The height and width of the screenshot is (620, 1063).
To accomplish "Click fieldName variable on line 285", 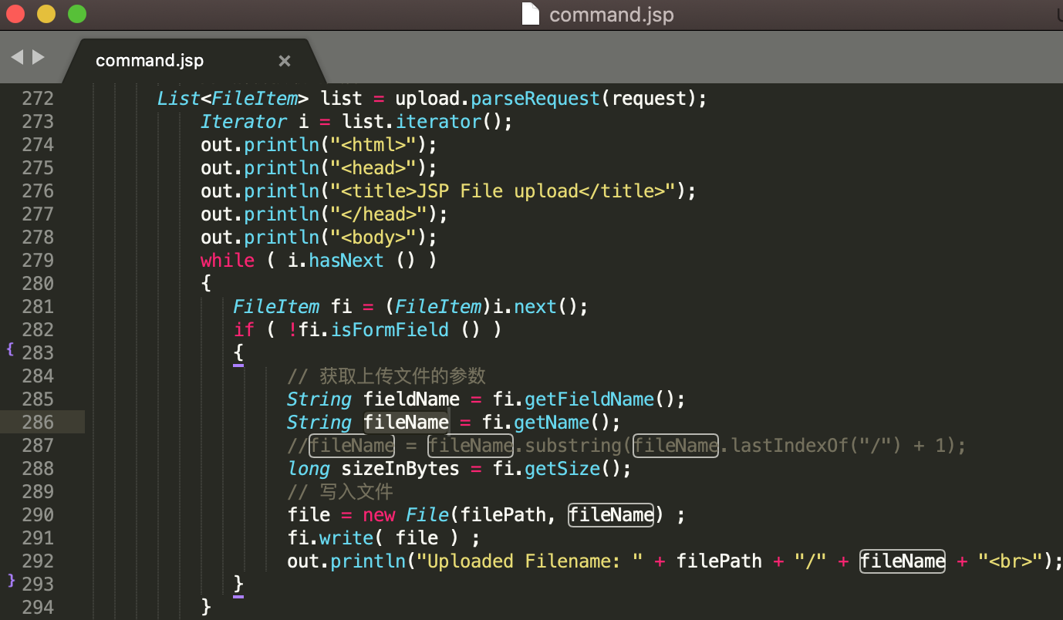I will tap(411, 399).
